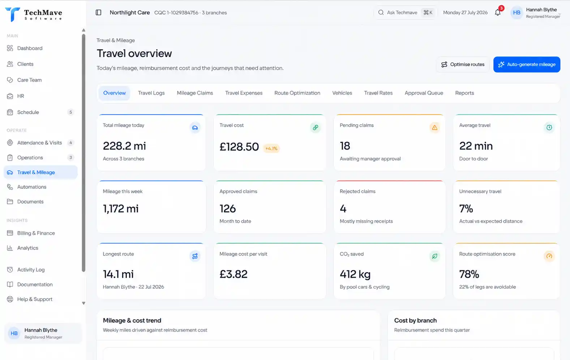
Task: Click the TechMave Software logo
Action: tap(34, 14)
